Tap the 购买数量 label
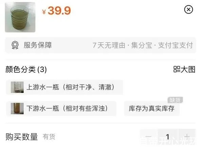The height and width of the screenshot is (148, 201). point(22,137)
